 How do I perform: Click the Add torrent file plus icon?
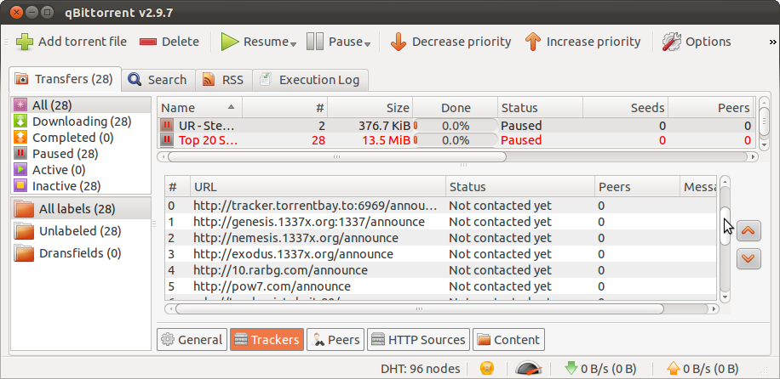click(x=25, y=42)
